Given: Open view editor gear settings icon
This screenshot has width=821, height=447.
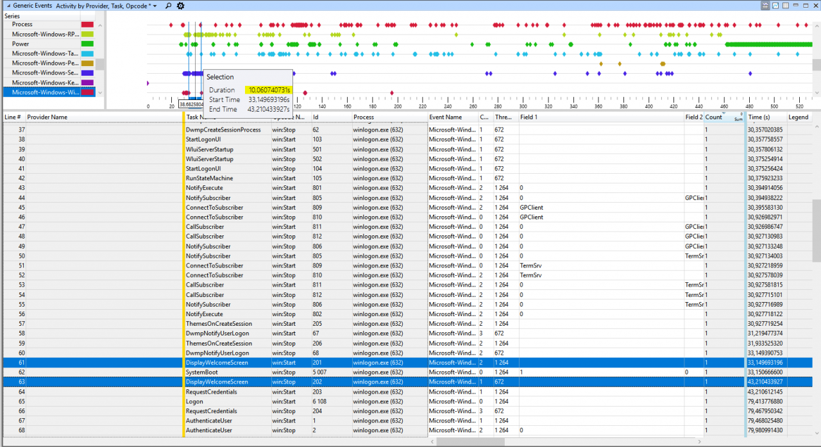Looking at the screenshot, I should pyautogui.click(x=181, y=5).
